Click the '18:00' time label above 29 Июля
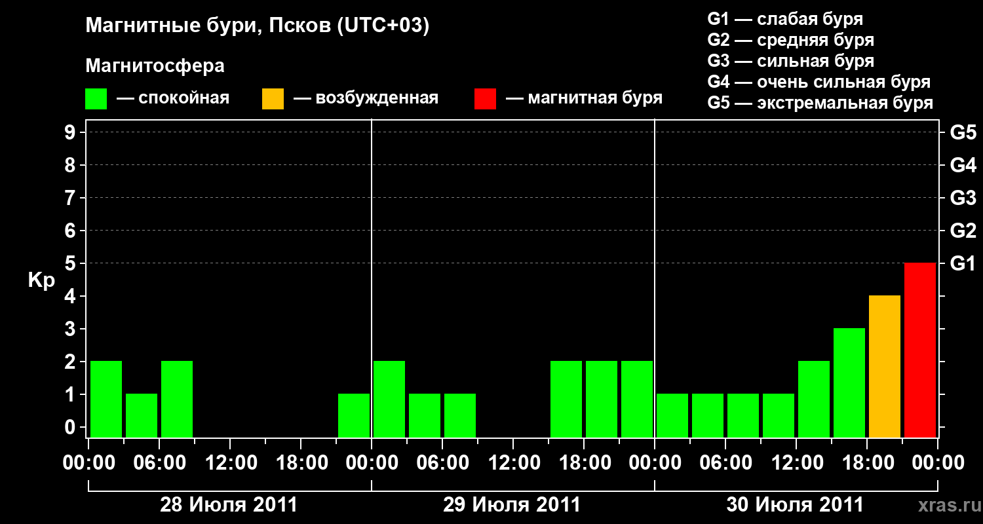Screen dimensions: 983x524 (x=584, y=462)
